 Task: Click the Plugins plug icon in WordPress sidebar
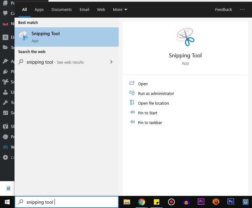tap(5, 72)
